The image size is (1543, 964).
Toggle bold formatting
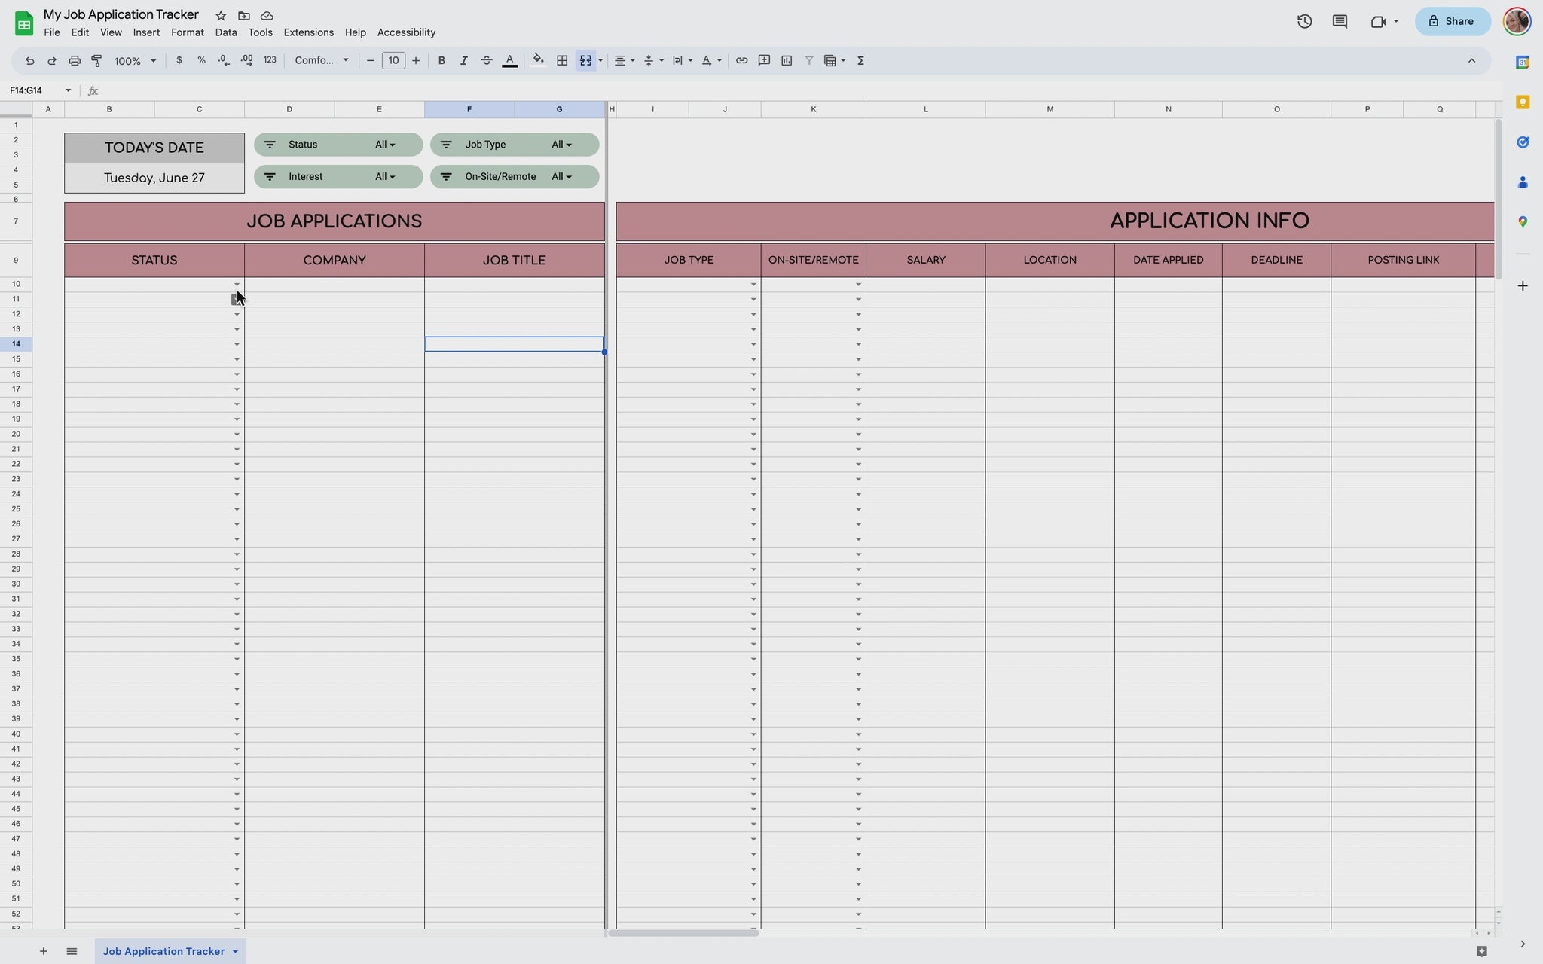pos(442,60)
